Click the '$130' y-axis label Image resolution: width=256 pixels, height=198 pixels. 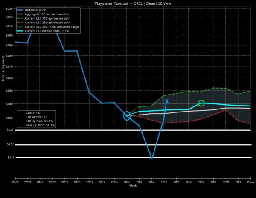point(9,118)
